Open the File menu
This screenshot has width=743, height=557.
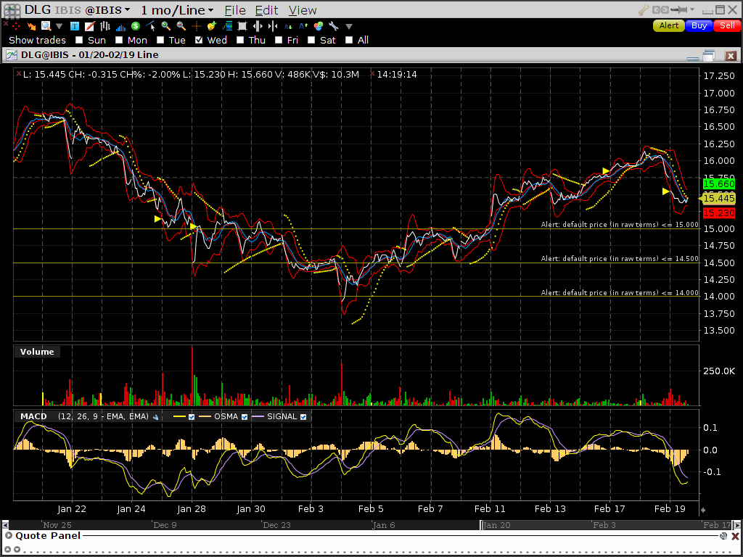tap(235, 10)
